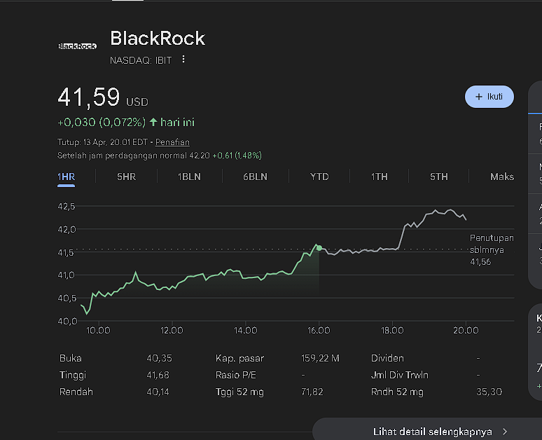This screenshot has height=440, width=542.
Task: Click the BlackRock logo thumbnail
Action: [77, 46]
